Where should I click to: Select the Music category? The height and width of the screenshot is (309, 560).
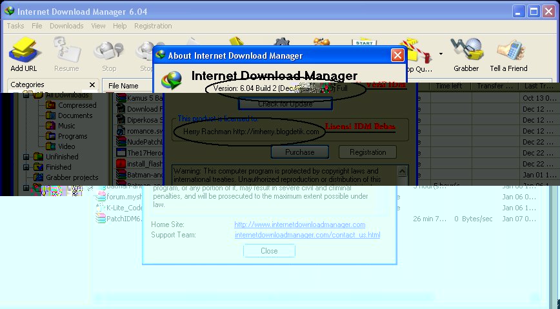tap(66, 126)
